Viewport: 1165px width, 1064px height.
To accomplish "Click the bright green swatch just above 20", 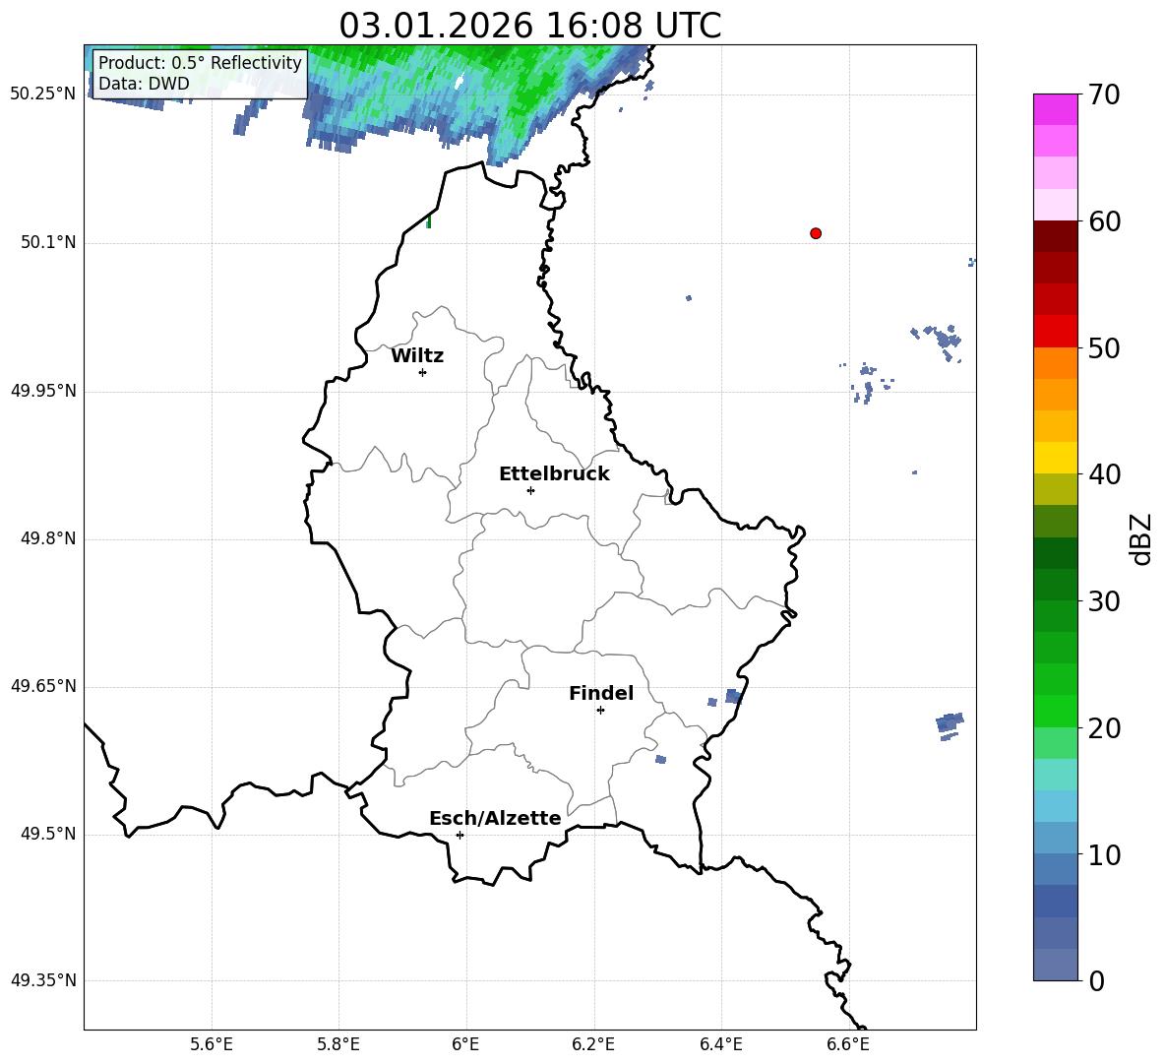I will pyautogui.click(x=1055, y=712).
